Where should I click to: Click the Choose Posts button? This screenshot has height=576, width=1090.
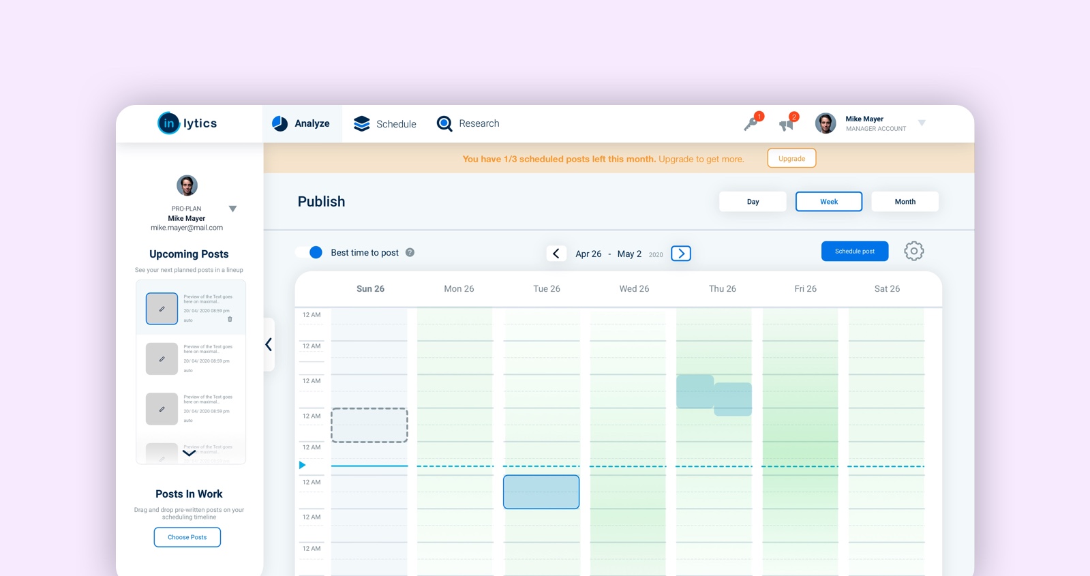[187, 537]
